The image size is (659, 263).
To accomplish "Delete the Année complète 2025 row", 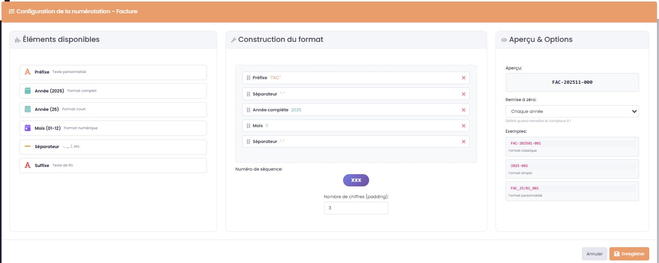I will click(x=463, y=110).
